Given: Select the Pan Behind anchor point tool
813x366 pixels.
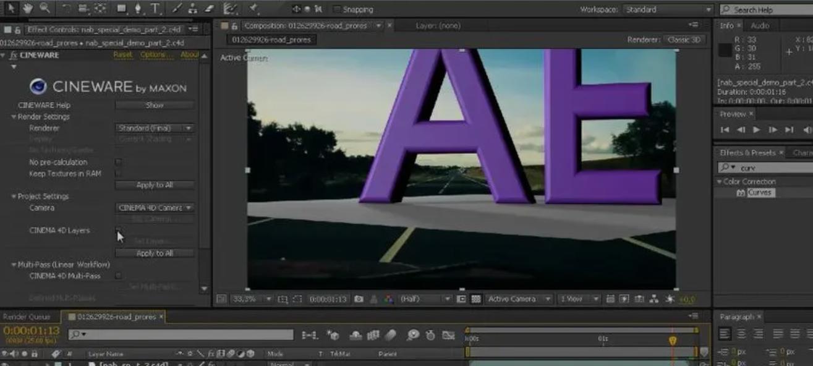Looking at the screenshot, I should click(x=100, y=9).
